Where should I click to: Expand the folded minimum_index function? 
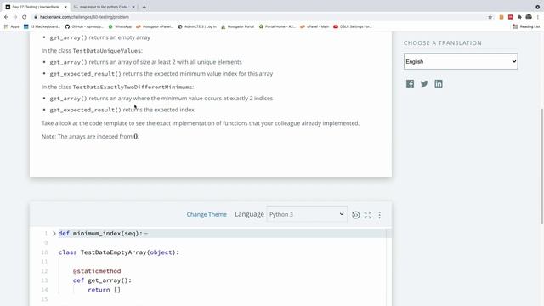54,234
